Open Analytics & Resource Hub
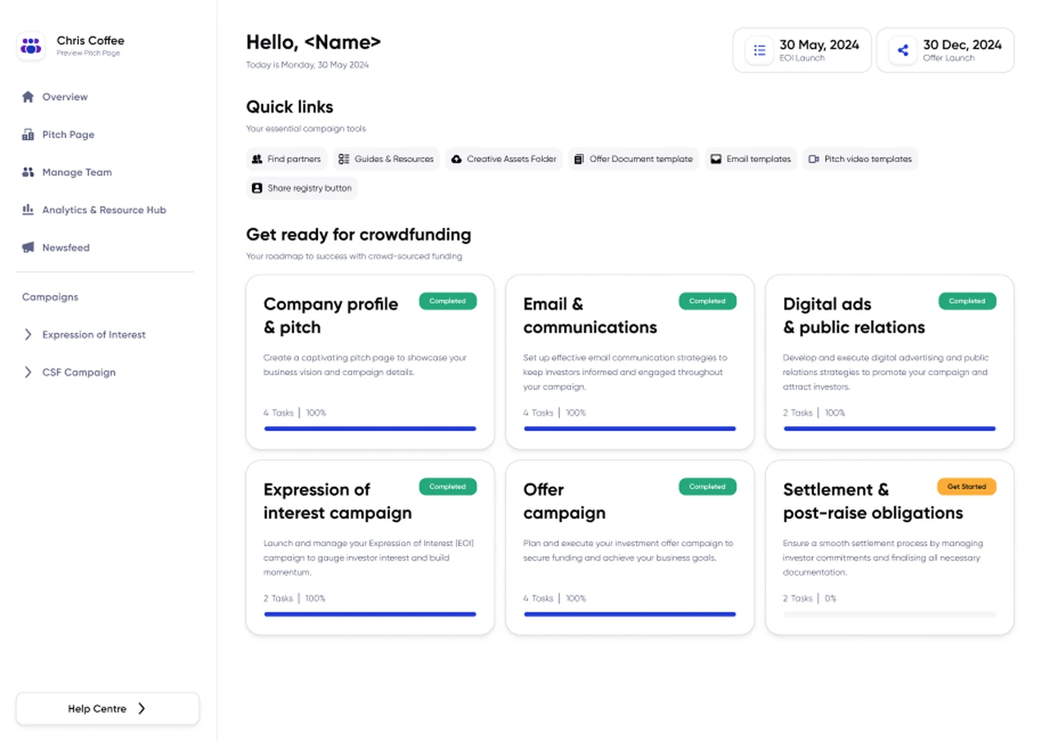 point(105,210)
